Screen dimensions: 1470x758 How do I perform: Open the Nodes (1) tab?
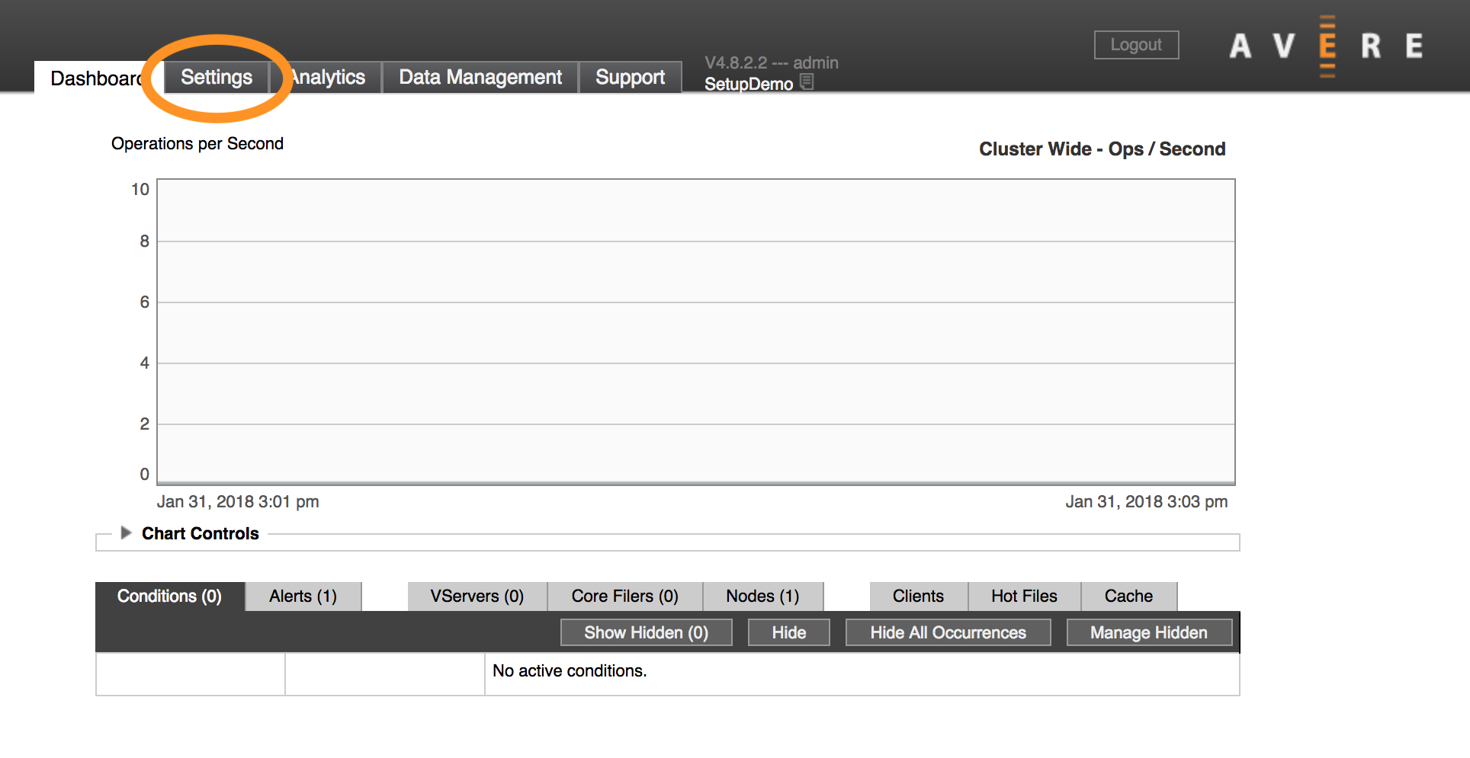coord(762,596)
